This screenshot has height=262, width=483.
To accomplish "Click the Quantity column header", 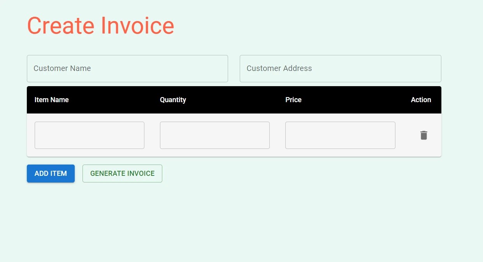I will coord(173,100).
